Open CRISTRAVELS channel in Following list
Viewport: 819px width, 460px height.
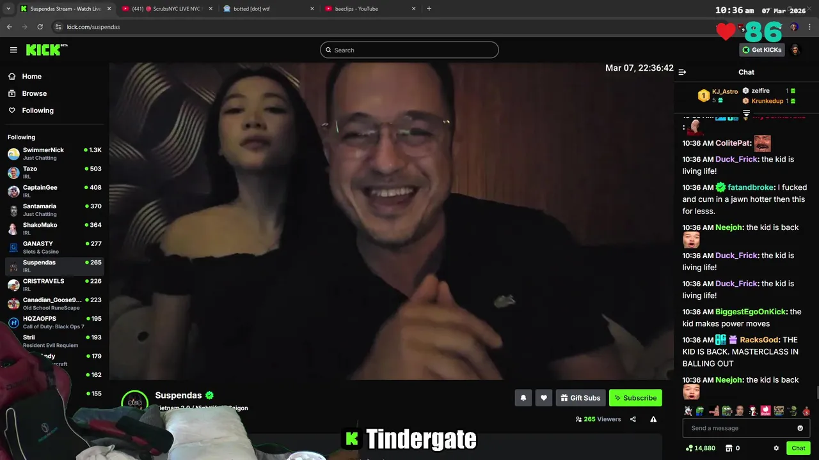click(x=54, y=285)
